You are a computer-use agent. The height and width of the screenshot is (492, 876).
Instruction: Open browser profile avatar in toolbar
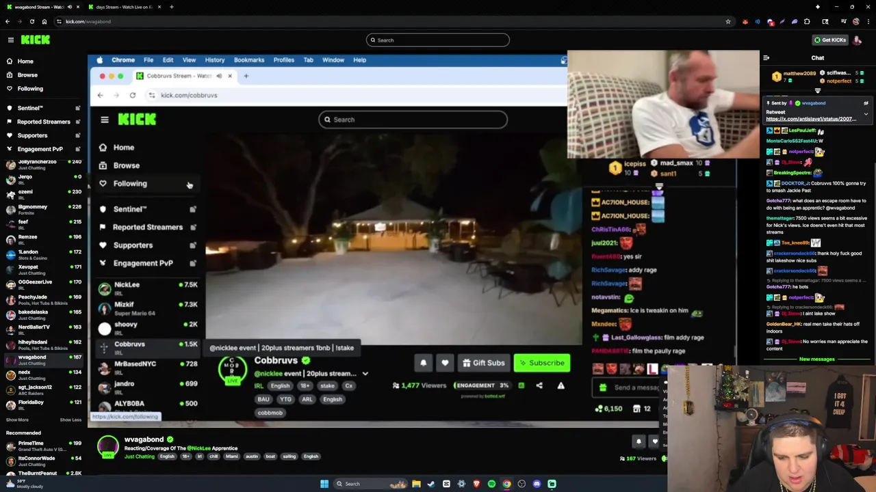pos(856,21)
